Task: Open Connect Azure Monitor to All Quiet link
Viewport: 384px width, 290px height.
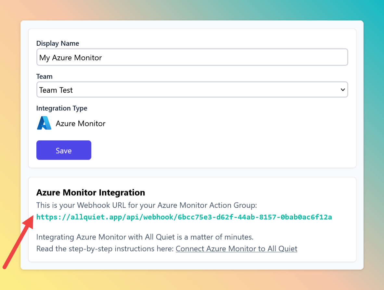Action: click(x=236, y=249)
